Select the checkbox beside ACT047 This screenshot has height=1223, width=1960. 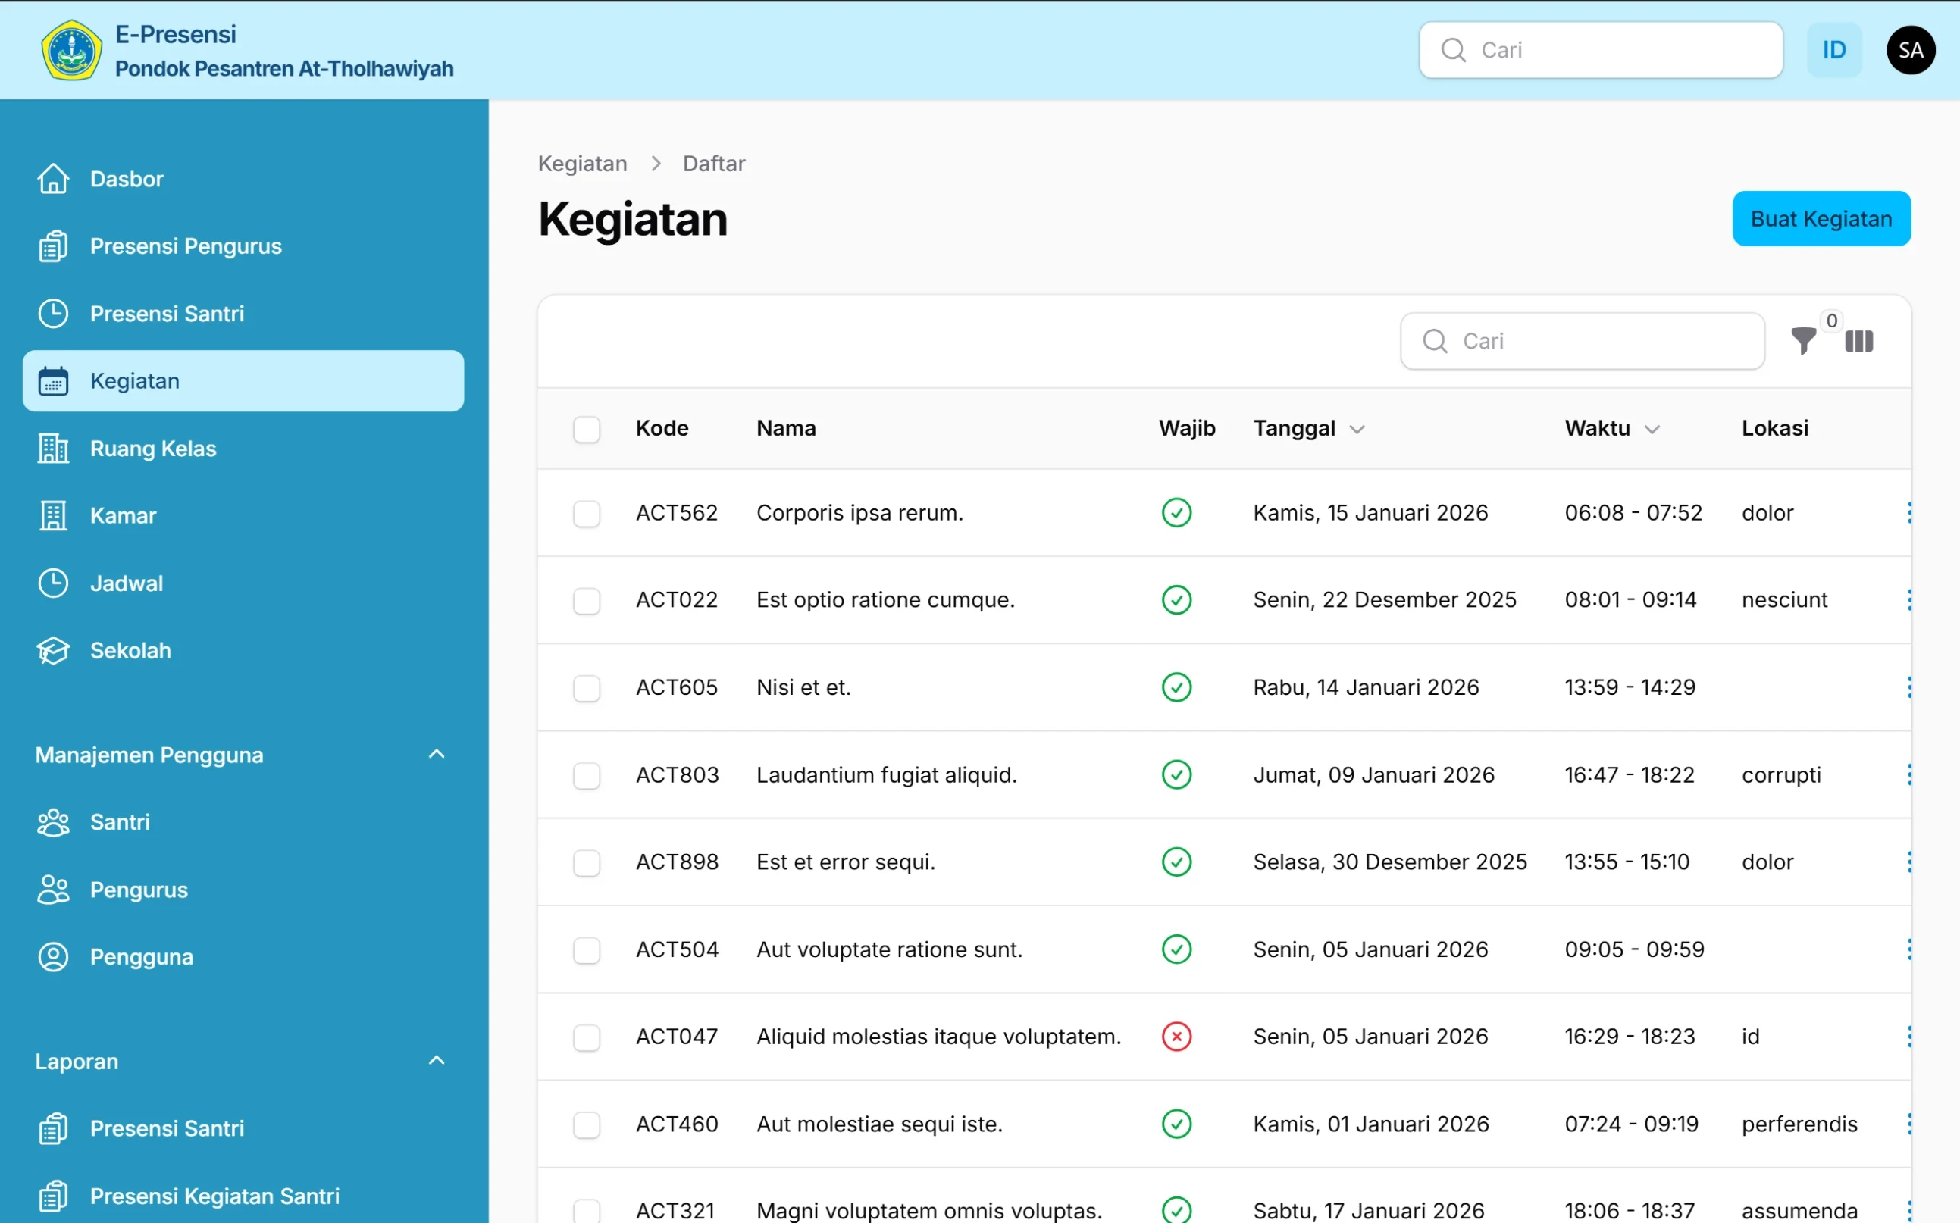click(x=587, y=1037)
